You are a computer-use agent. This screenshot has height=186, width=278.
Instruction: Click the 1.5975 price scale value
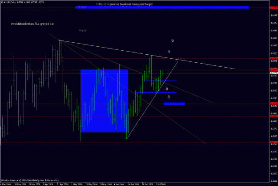(x=274, y=45)
